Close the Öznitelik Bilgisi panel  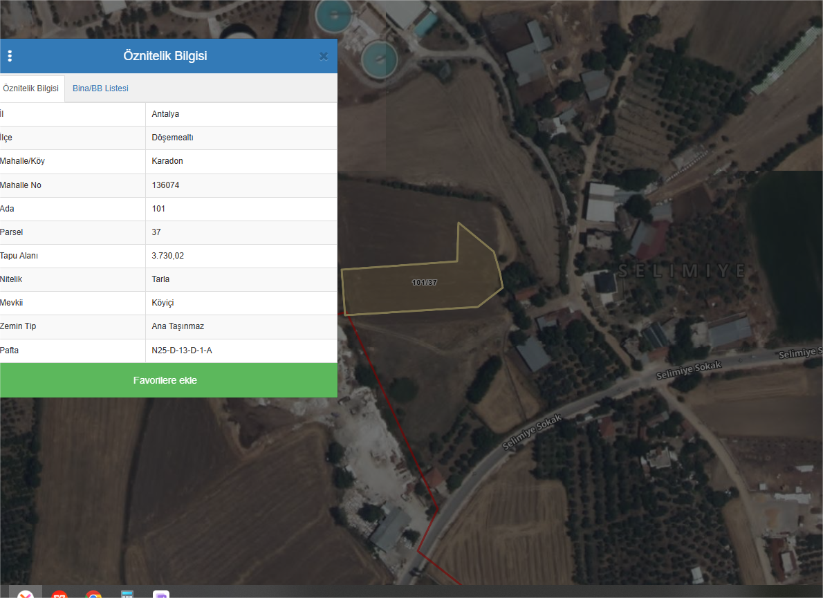(x=323, y=57)
